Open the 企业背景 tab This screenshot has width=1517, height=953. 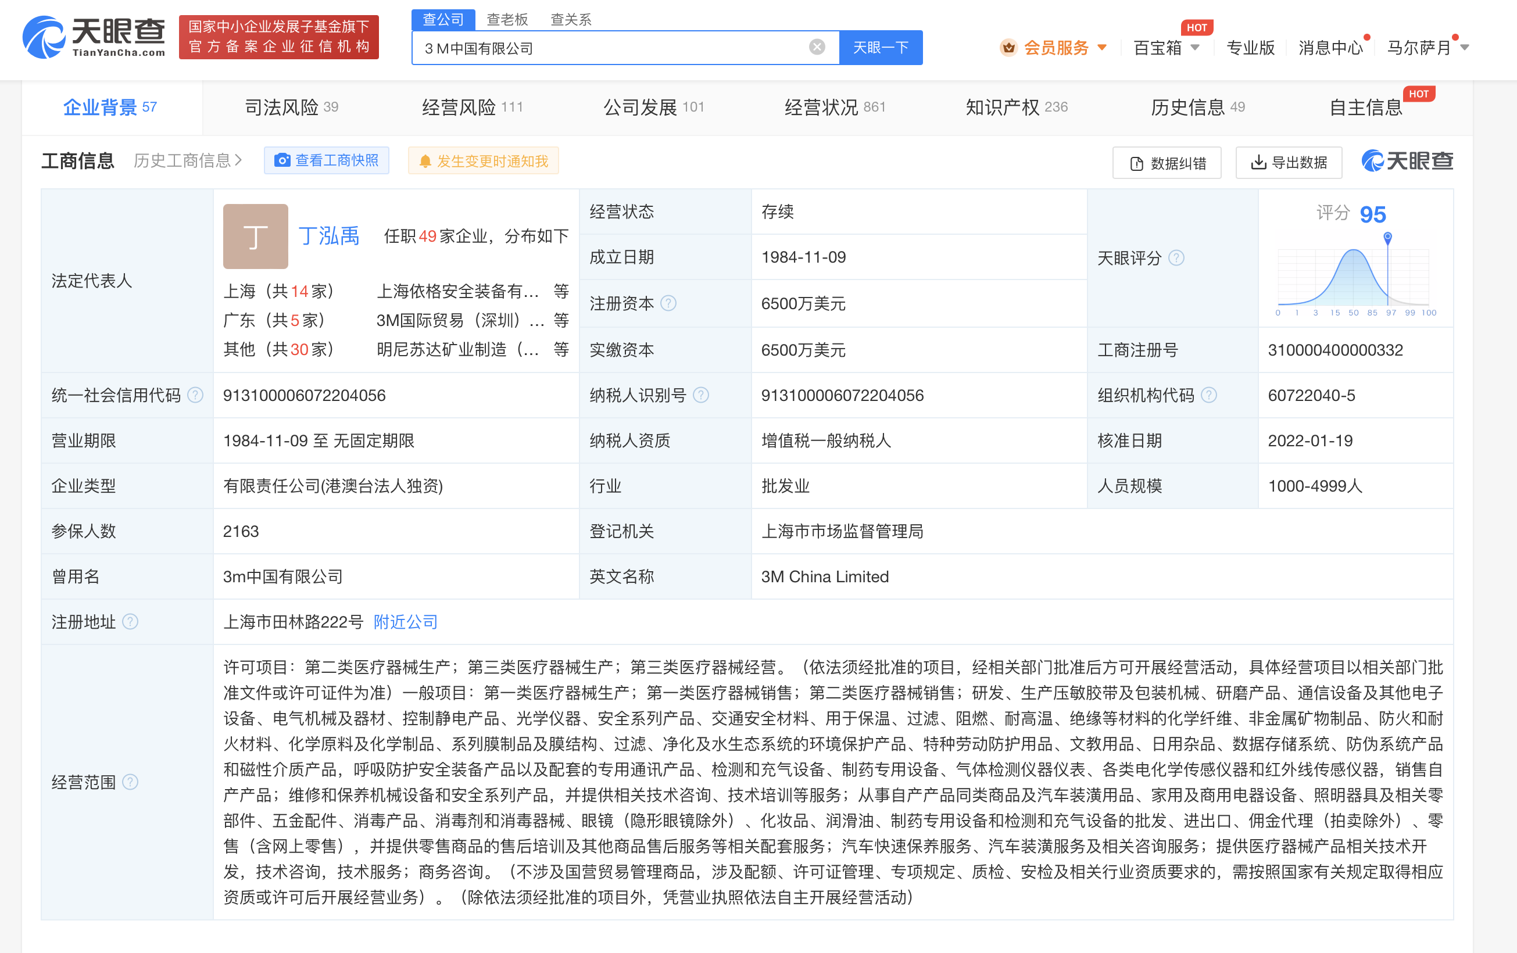coord(111,107)
